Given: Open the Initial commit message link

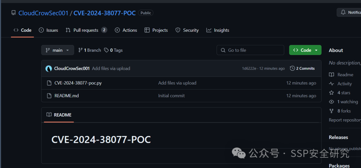Looking at the screenshot, I should (171, 96).
